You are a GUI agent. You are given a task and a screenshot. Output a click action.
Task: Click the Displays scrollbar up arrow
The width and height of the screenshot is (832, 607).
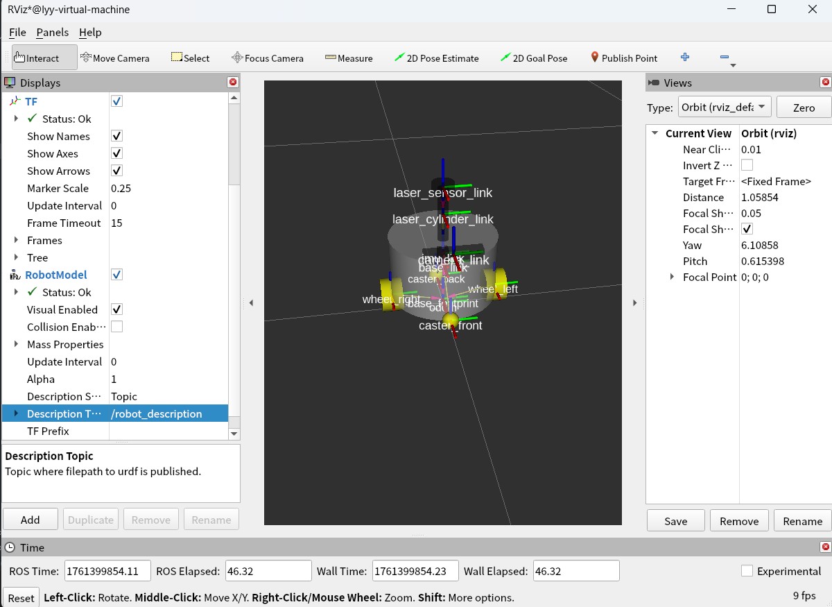point(234,98)
